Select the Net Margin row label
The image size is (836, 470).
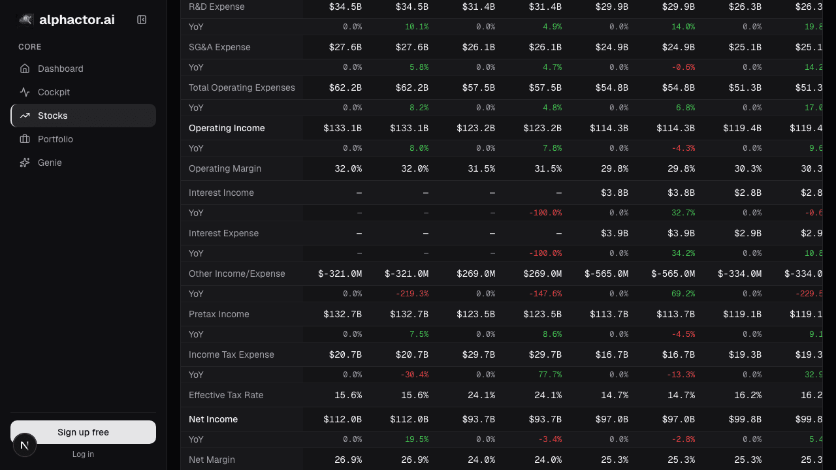click(x=212, y=460)
